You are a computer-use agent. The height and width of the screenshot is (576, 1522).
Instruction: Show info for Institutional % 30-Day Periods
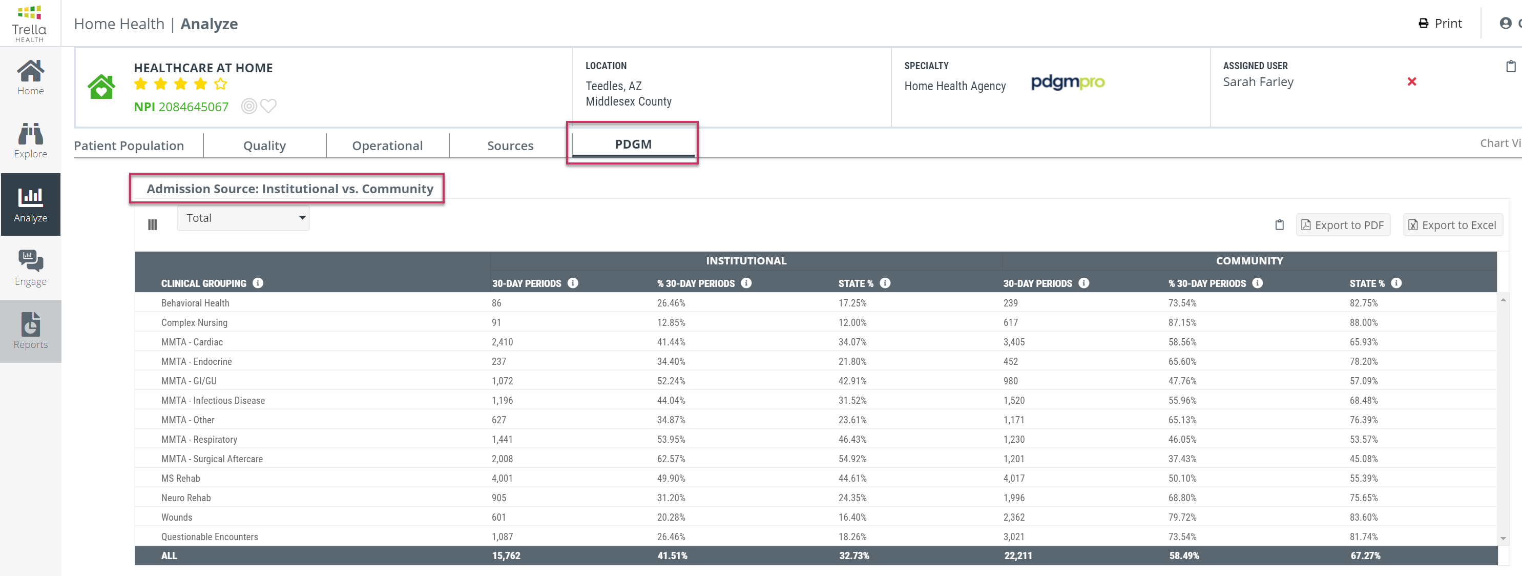(746, 283)
